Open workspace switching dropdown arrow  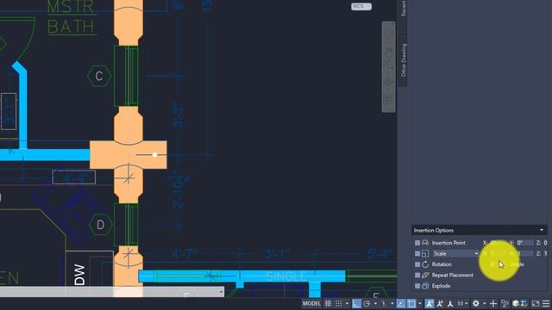[485, 304]
